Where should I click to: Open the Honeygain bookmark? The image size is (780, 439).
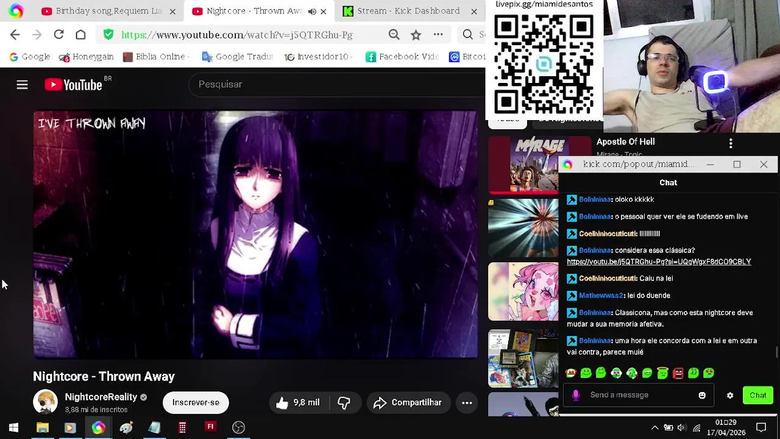(x=87, y=57)
